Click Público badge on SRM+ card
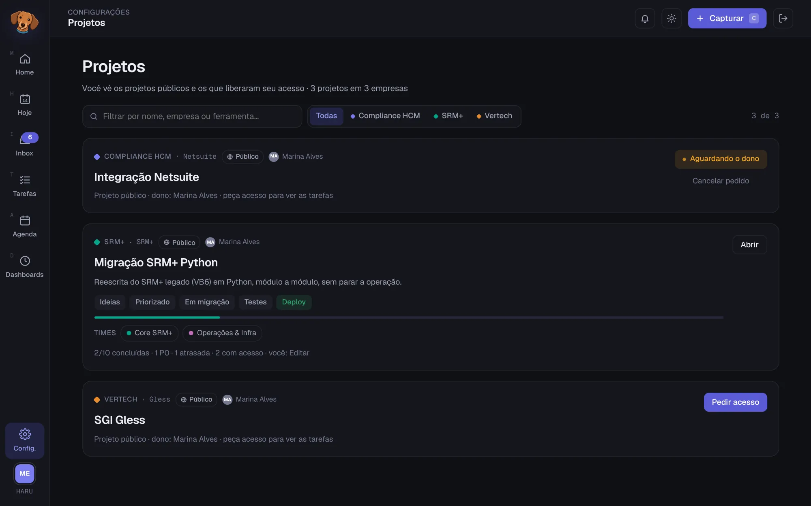 pos(179,242)
